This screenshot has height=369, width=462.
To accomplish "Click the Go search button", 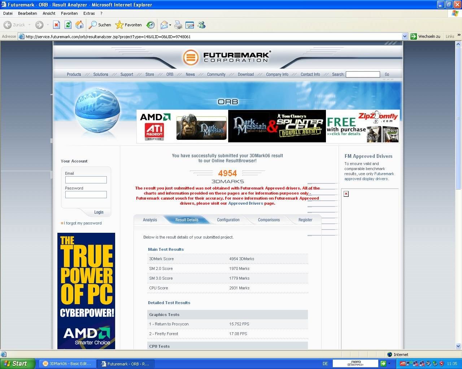I will [x=387, y=74].
